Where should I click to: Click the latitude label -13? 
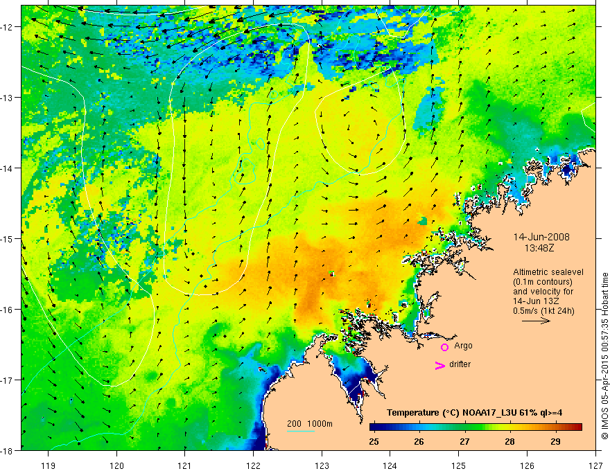point(7,98)
